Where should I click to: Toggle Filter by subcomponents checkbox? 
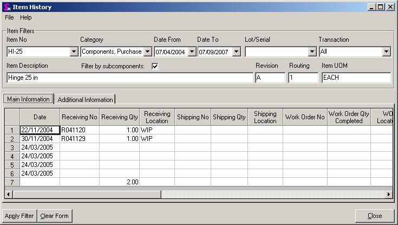click(155, 66)
